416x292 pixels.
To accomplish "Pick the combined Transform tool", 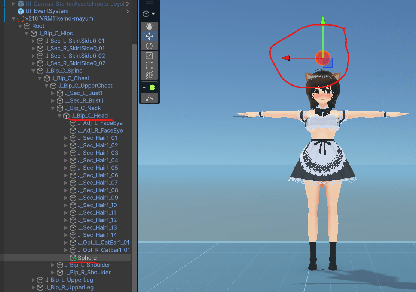I will [149, 75].
